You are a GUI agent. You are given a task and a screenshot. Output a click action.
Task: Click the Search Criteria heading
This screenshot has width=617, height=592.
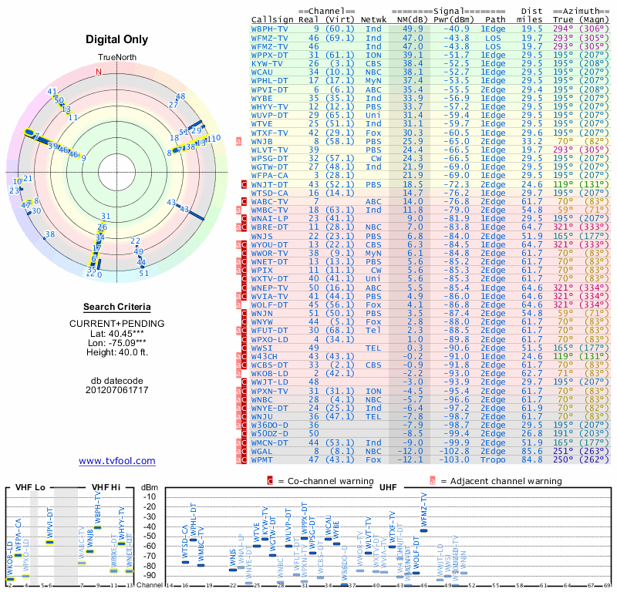pyautogui.click(x=117, y=307)
